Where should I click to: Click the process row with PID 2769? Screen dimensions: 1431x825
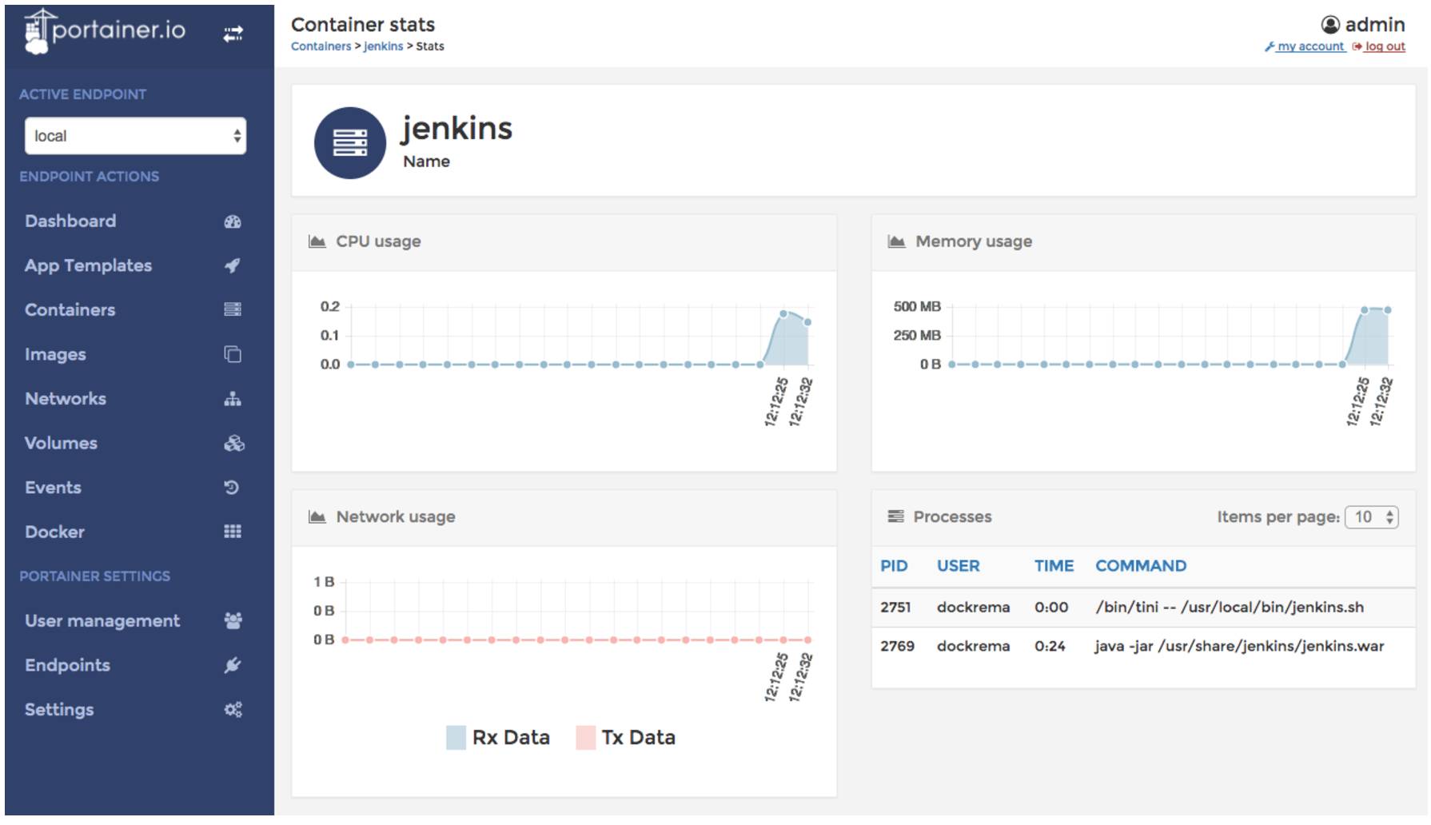(1143, 646)
